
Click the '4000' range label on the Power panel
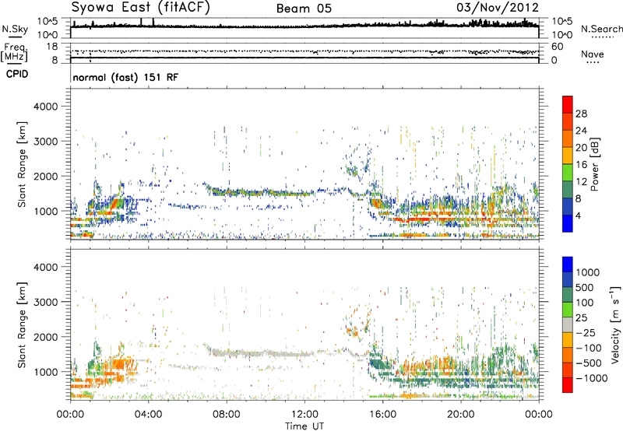coord(46,107)
